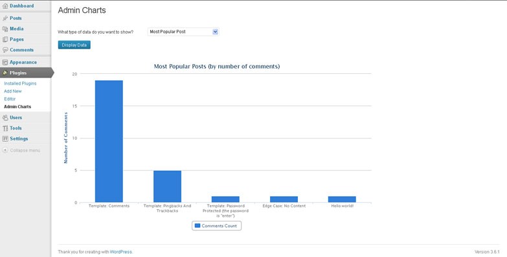
Task: Click the Pages icon in sidebar
Action: tap(5, 39)
